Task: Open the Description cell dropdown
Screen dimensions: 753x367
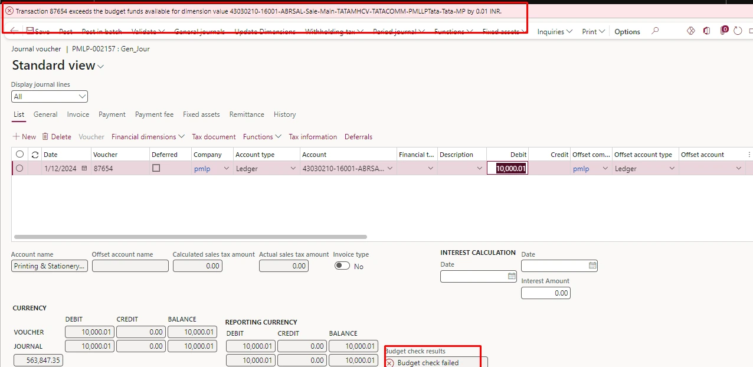Action: click(x=479, y=169)
